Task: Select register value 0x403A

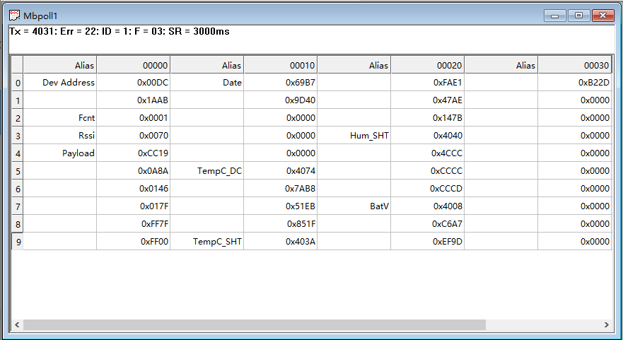Action: [x=281, y=242]
